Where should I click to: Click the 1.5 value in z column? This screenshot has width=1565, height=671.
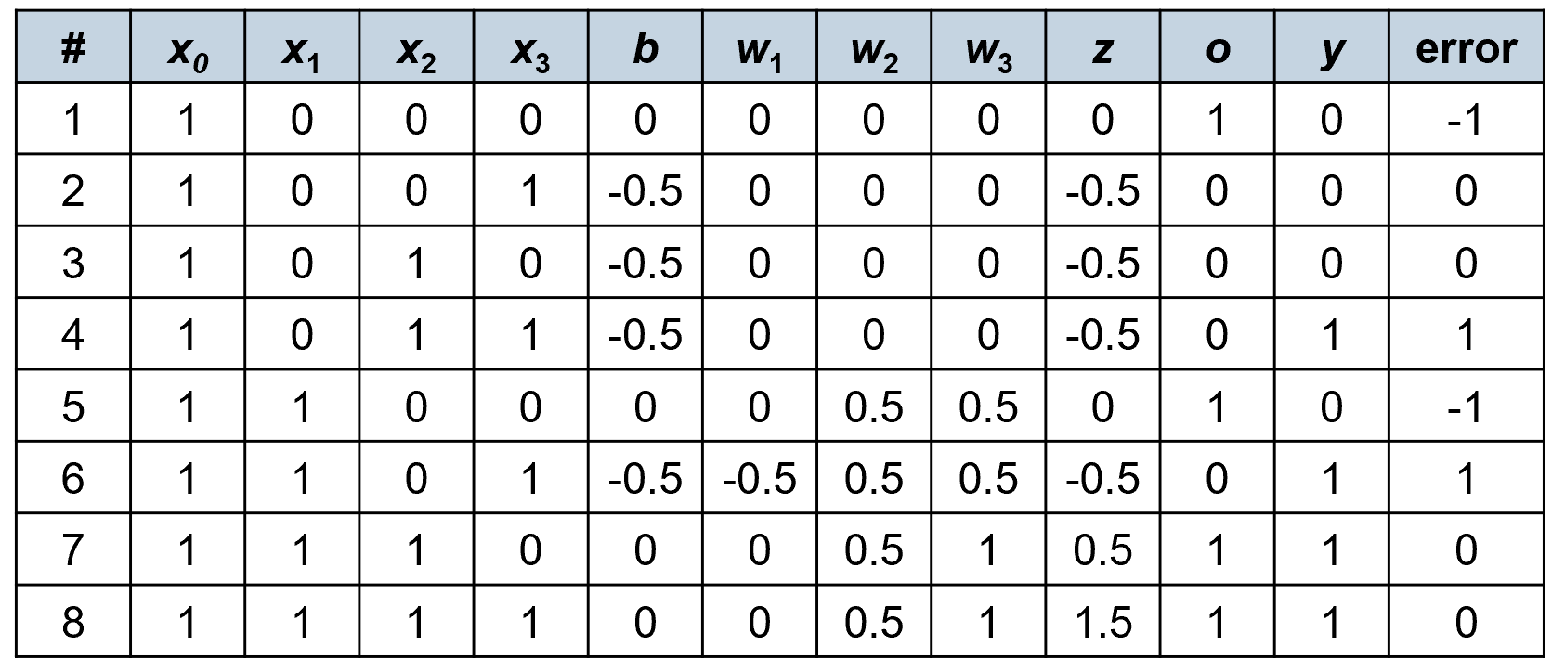(1102, 622)
